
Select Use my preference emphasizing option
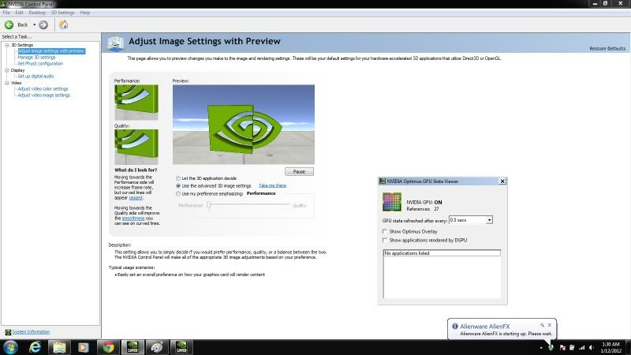(x=178, y=193)
